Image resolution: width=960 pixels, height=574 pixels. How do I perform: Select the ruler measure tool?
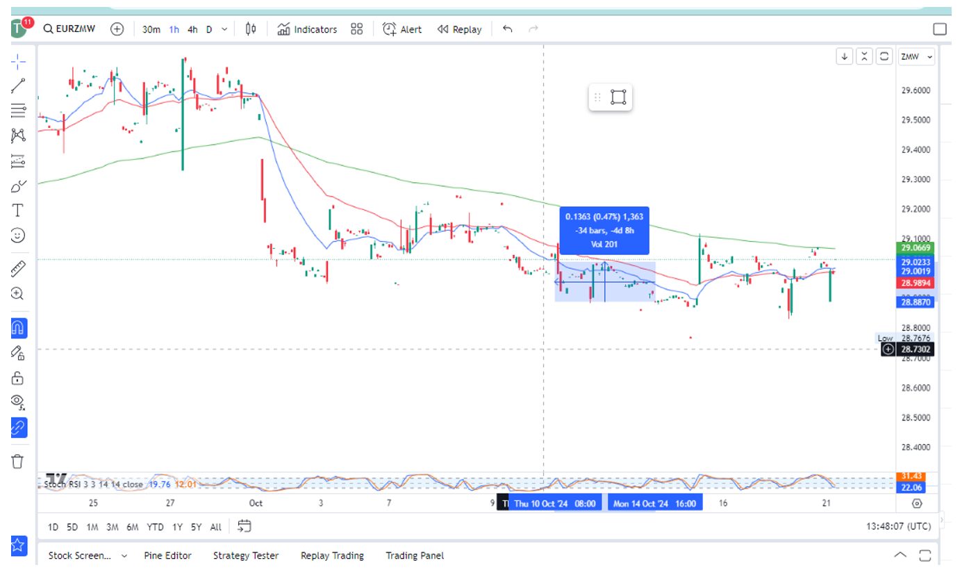[18, 269]
